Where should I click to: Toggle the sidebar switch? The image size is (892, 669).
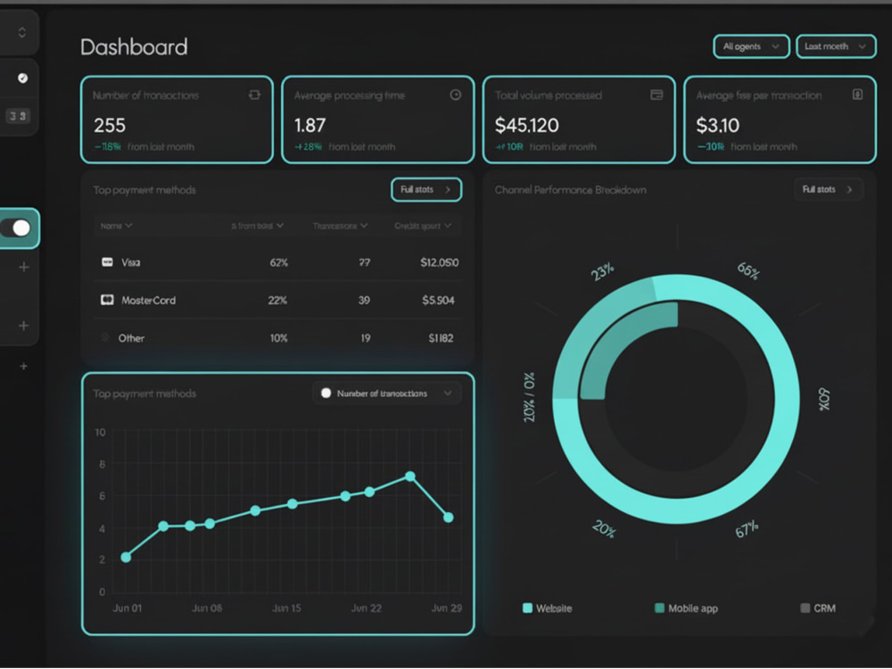tap(16, 228)
